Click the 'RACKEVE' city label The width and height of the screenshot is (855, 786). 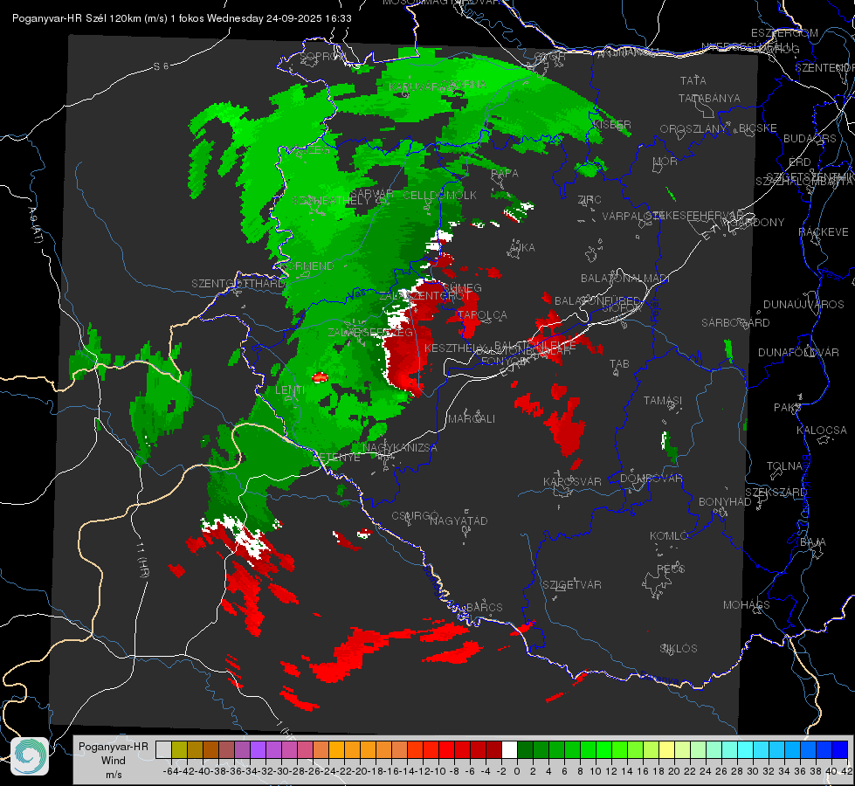[824, 232]
